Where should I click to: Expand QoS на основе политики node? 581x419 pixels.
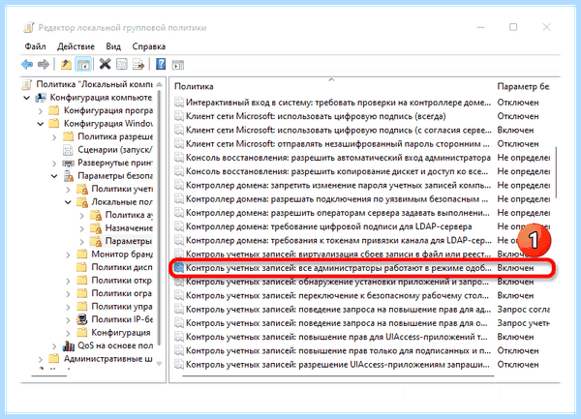pos(54,346)
